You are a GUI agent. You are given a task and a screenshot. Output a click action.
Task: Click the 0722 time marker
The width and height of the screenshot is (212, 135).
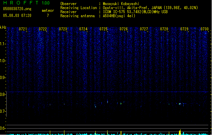tap(43, 29)
